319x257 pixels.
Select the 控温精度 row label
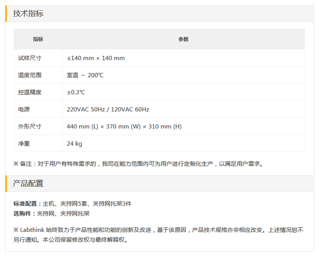(30, 92)
